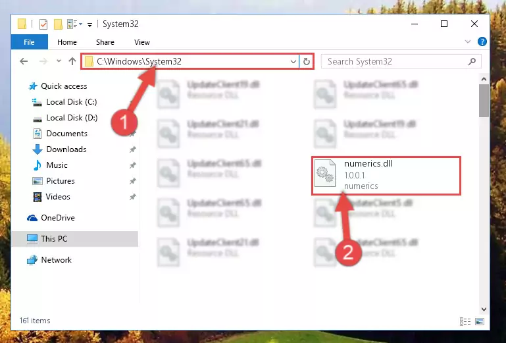Viewport: 506px width, 343px height.
Task: Click the Videos filmstrip icon
Action: coord(38,197)
